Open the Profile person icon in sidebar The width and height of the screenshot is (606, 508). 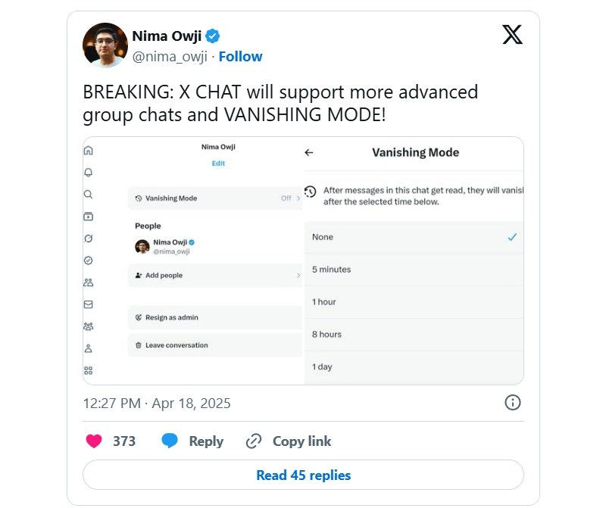89,348
